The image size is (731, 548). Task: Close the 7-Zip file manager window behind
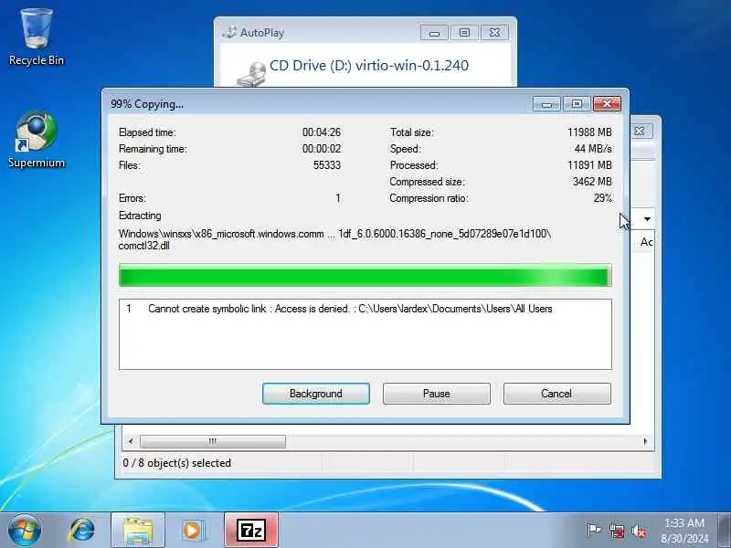(x=641, y=132)
